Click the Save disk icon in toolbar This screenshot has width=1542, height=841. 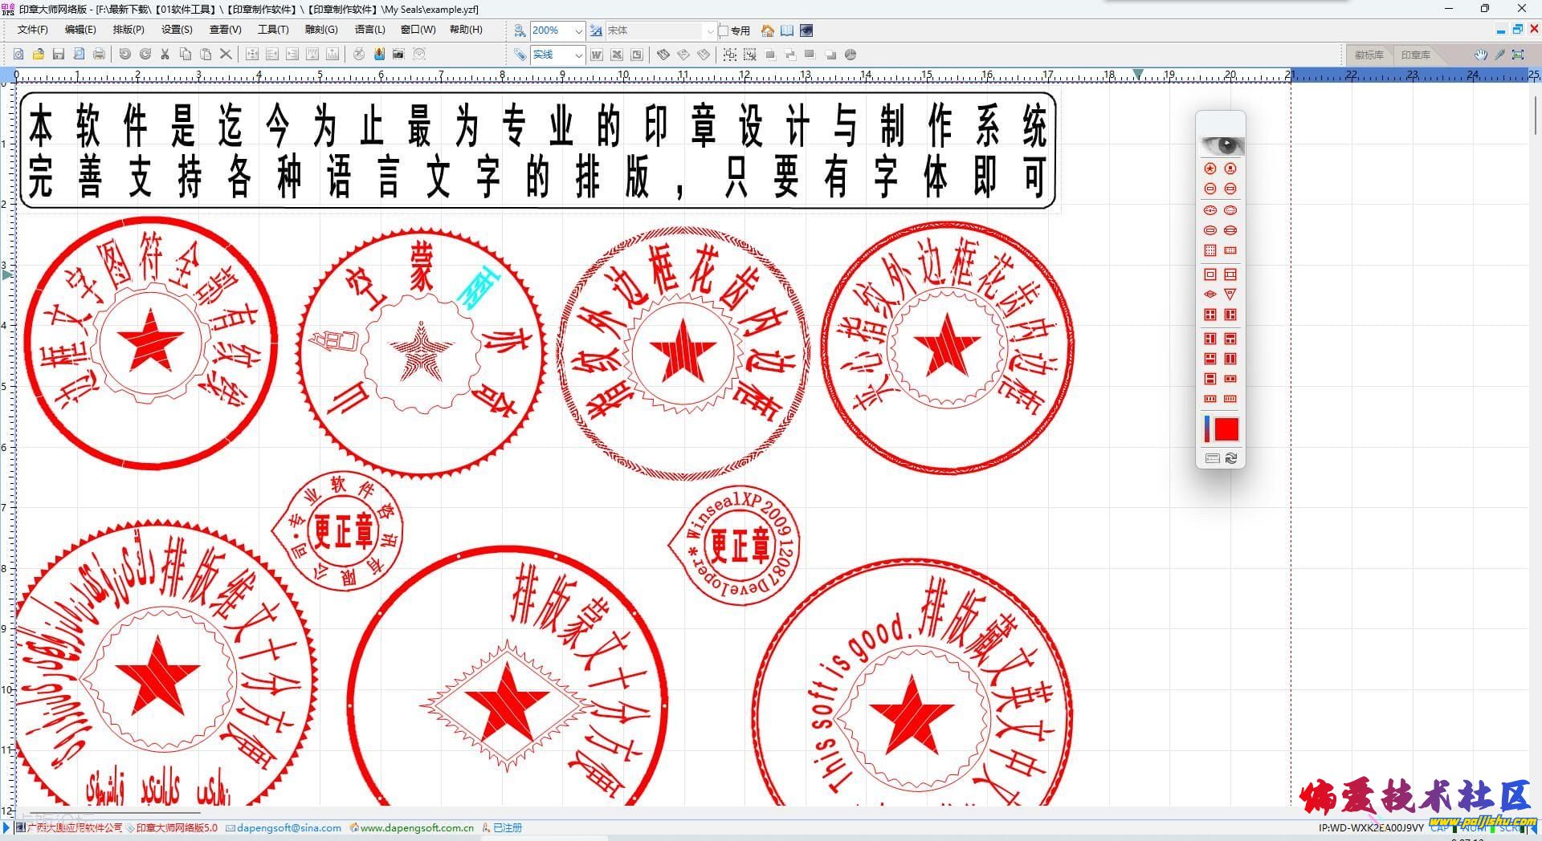coord(58,55)
